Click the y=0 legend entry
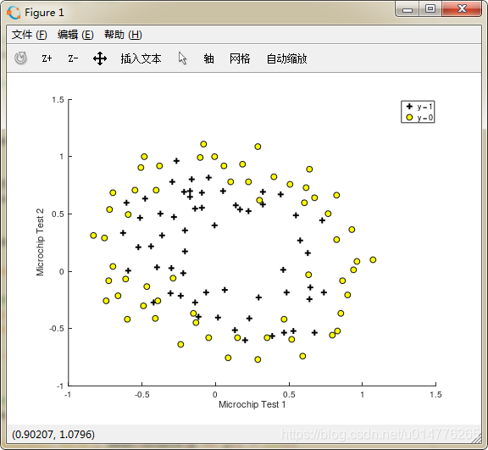The height and width of the screenshot is (450, 488). pos(419,117)
